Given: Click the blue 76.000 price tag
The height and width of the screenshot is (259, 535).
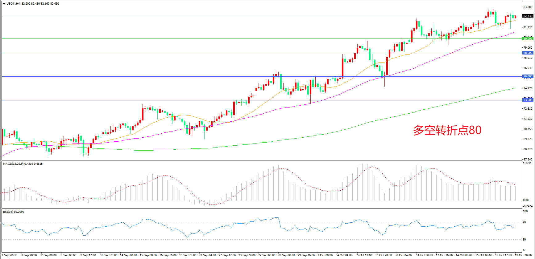Looking at the screenshot, I should point(528,76).
